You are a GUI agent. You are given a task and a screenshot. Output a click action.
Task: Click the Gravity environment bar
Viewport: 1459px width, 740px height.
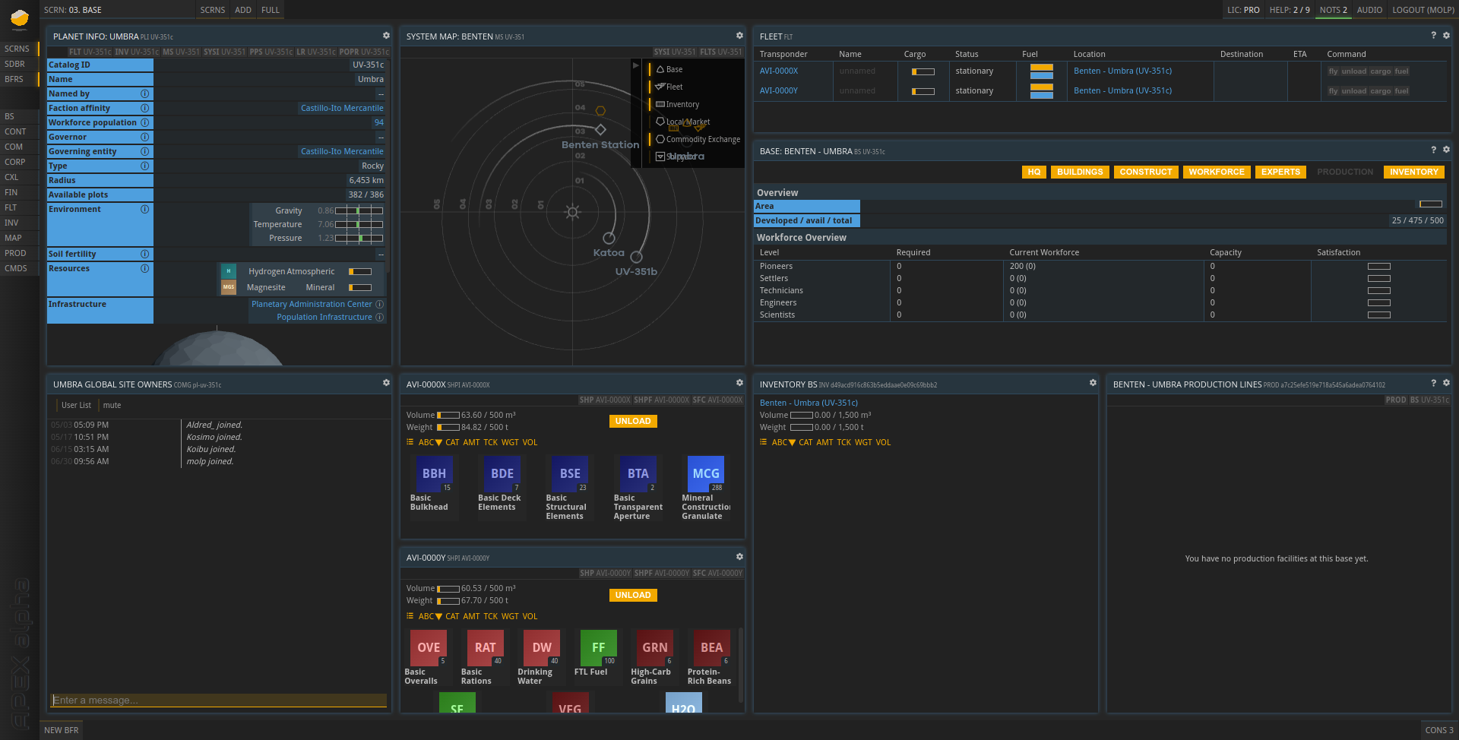click(x=359, y=210)
